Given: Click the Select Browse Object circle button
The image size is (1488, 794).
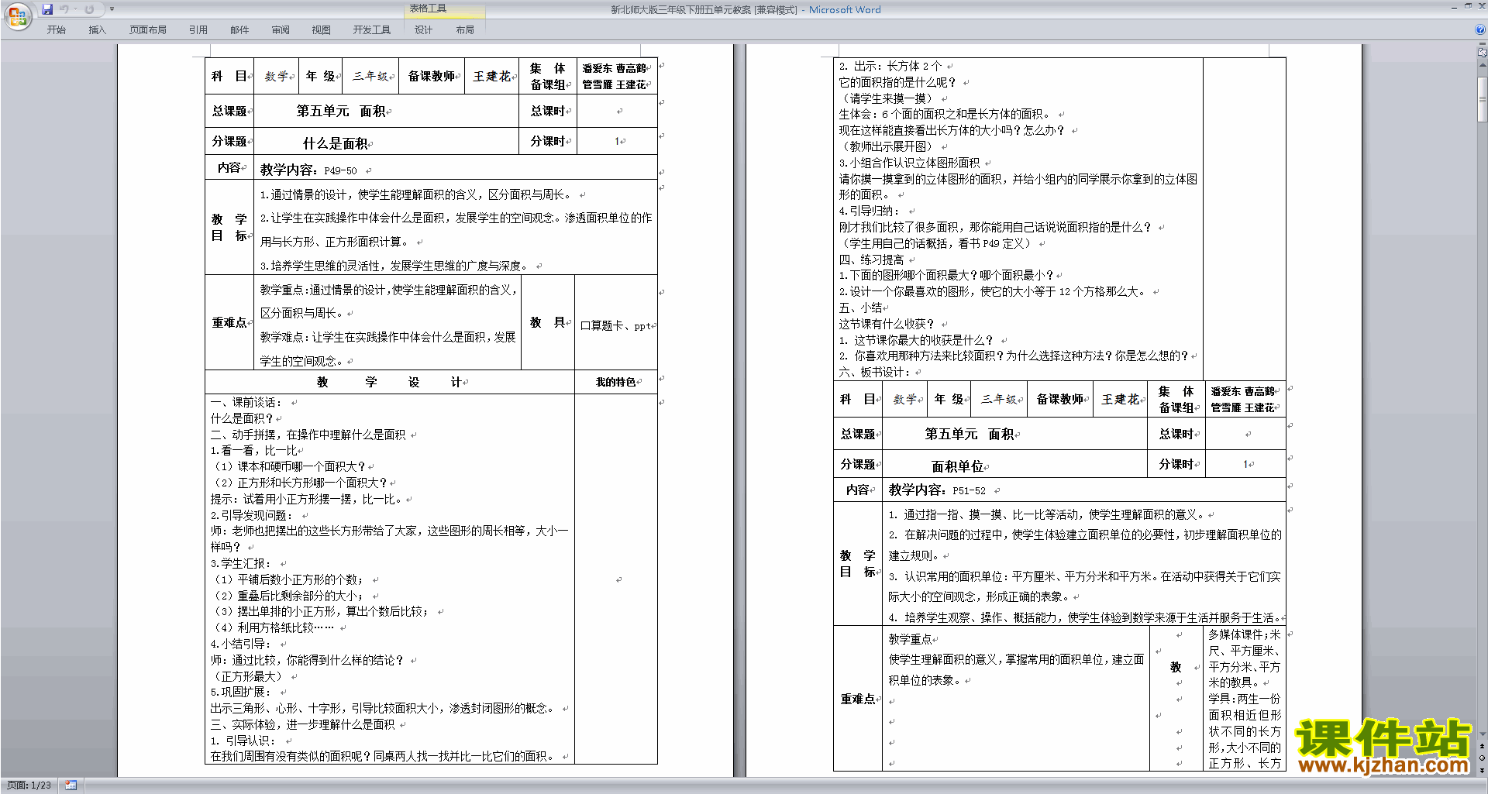Looking at the screenshot, I should pyautogui.click(x=1483, y=758).
